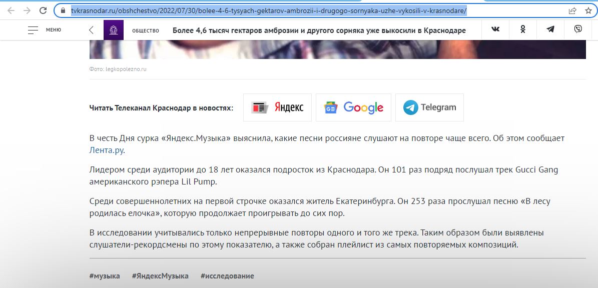Share article on Odnoklassniki

523,29
